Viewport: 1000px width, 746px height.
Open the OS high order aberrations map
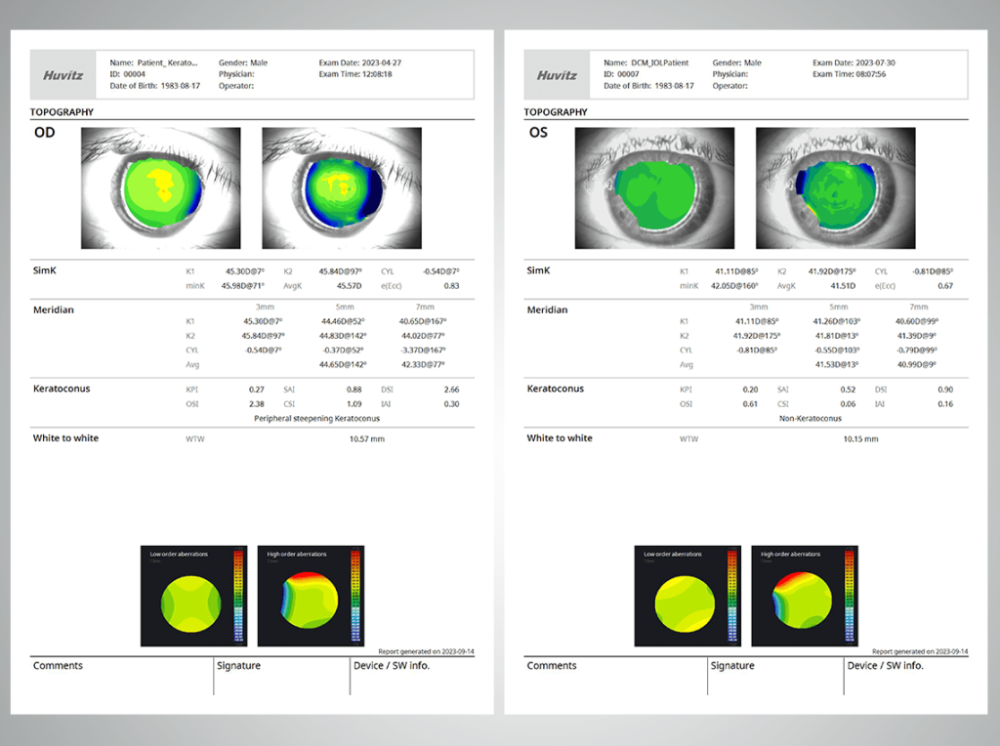pos(799,596)
